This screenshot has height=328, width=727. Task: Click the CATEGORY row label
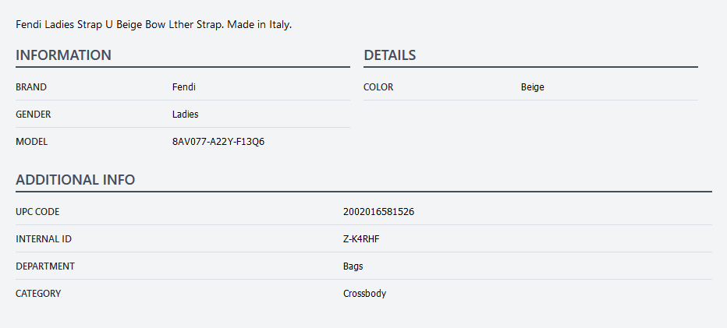coord(38,294)
